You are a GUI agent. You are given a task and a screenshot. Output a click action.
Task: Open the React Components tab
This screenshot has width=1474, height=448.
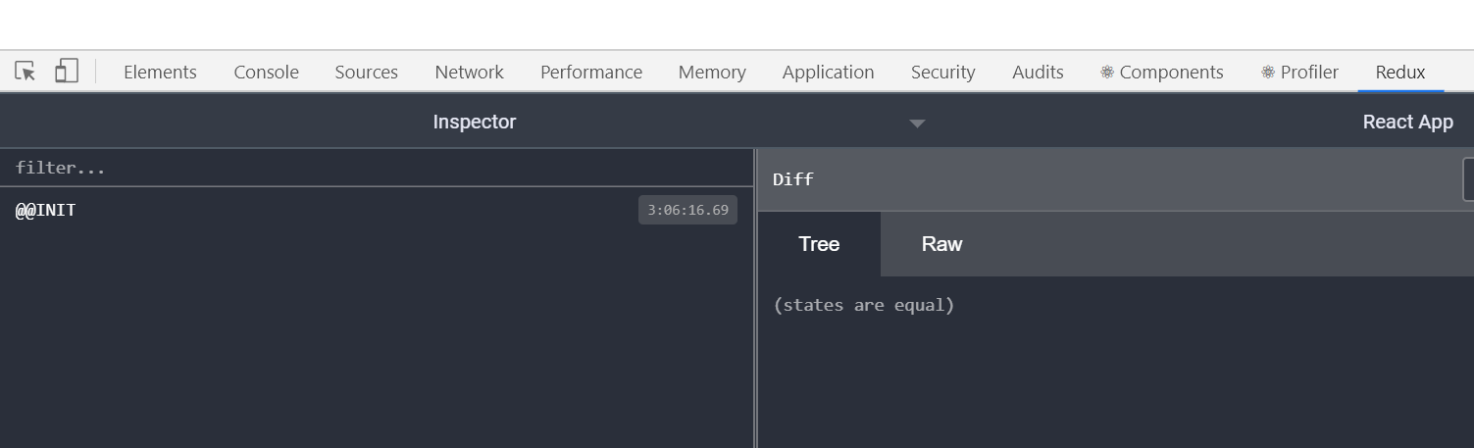coord(1162,73)
